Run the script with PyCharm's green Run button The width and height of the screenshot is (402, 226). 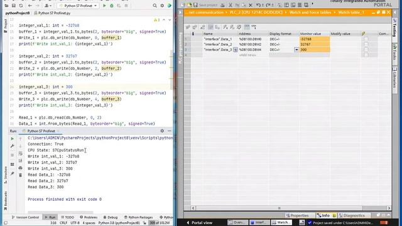tap(104, 6)
